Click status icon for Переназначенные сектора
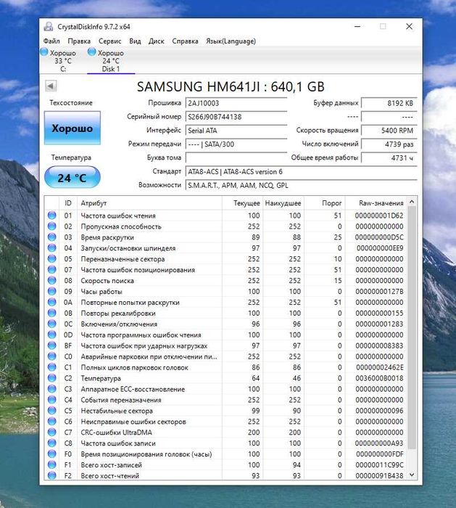Image resolution: width=456 pixels, height=508 pixels. tap(51, 259)
